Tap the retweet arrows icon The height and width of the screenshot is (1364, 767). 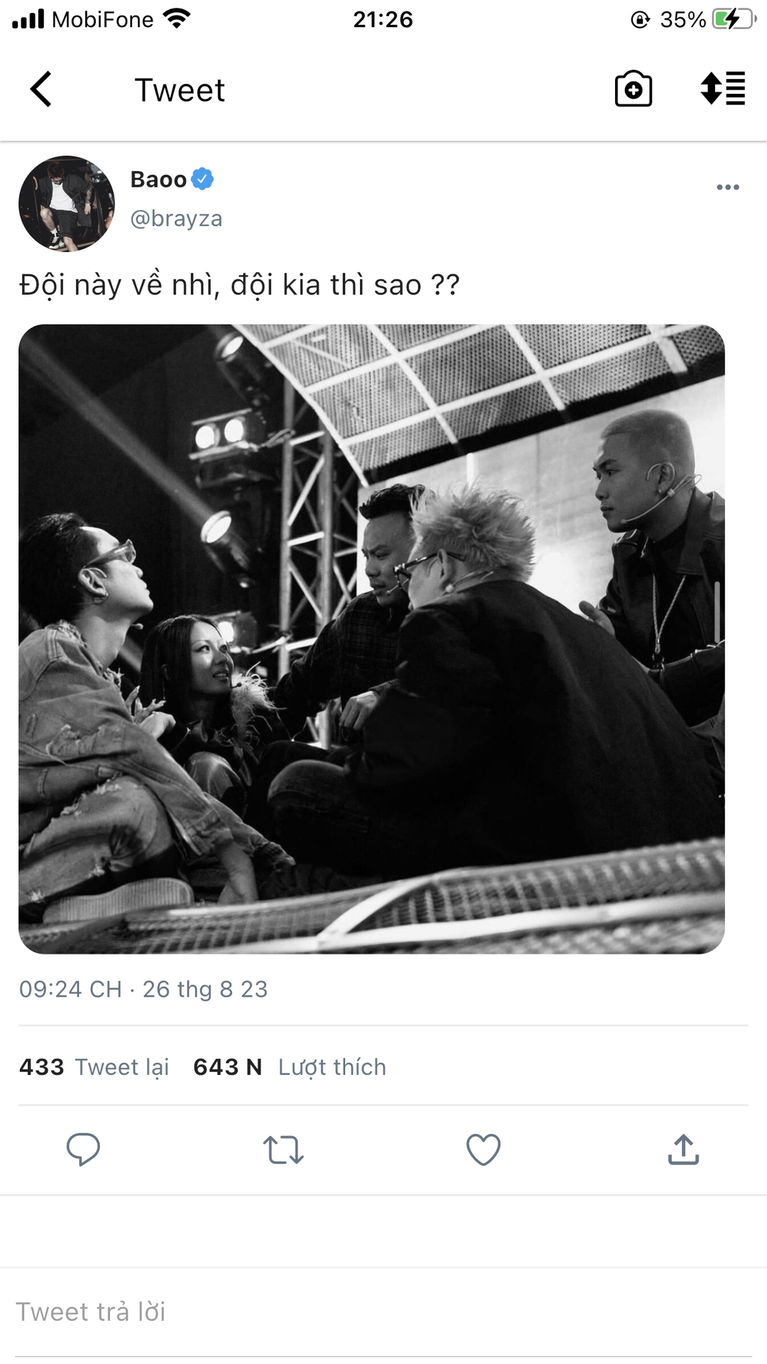click(x=283, y=1149)
